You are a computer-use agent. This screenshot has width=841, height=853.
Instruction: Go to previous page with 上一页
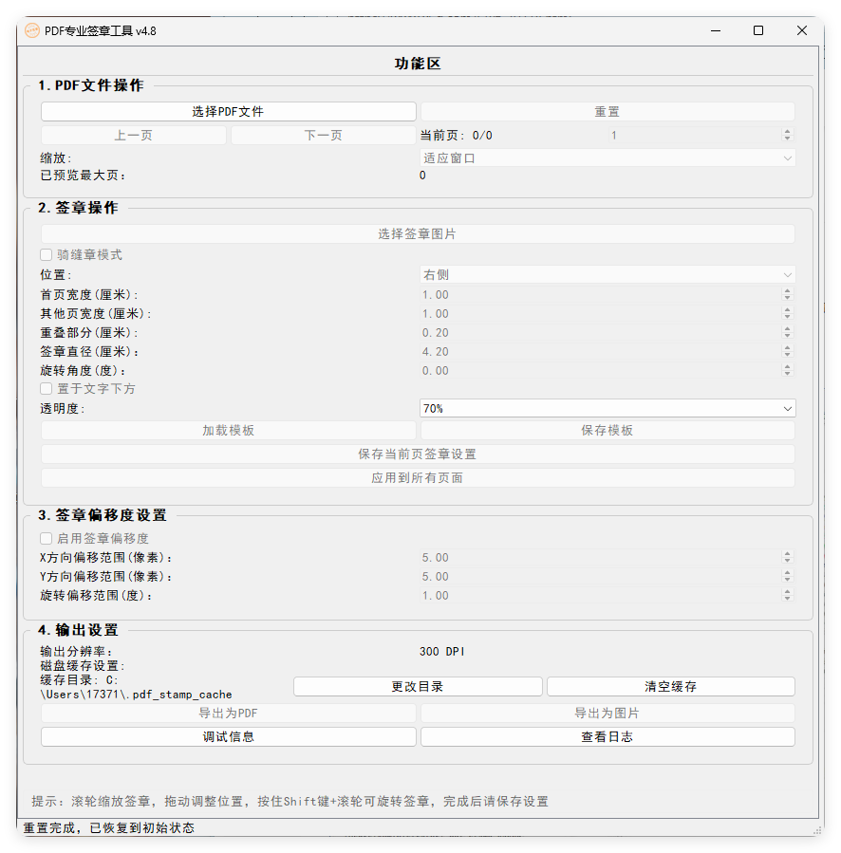pos(133,135)
